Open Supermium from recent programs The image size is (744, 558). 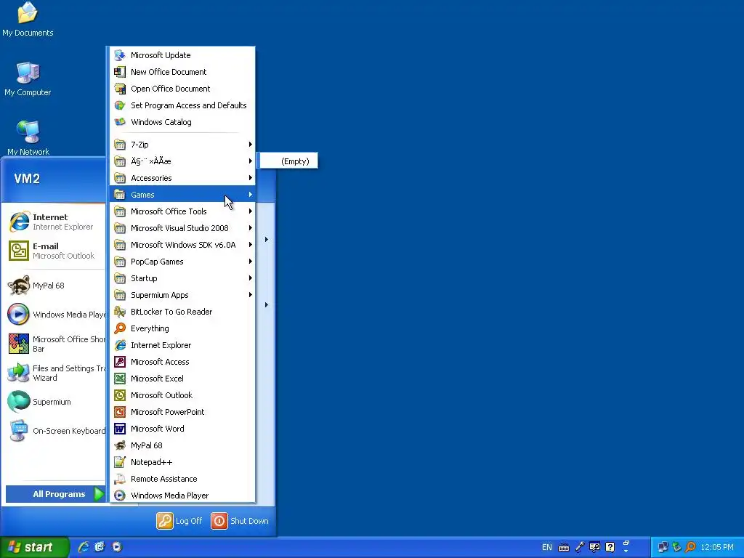(x=55, y=402)
